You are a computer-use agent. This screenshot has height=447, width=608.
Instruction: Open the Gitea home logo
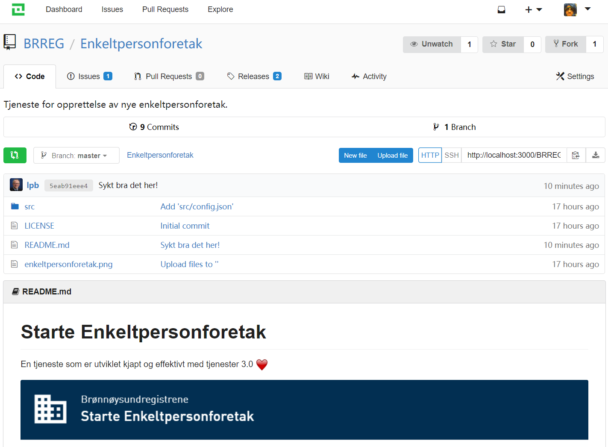(x=18, y=9)
